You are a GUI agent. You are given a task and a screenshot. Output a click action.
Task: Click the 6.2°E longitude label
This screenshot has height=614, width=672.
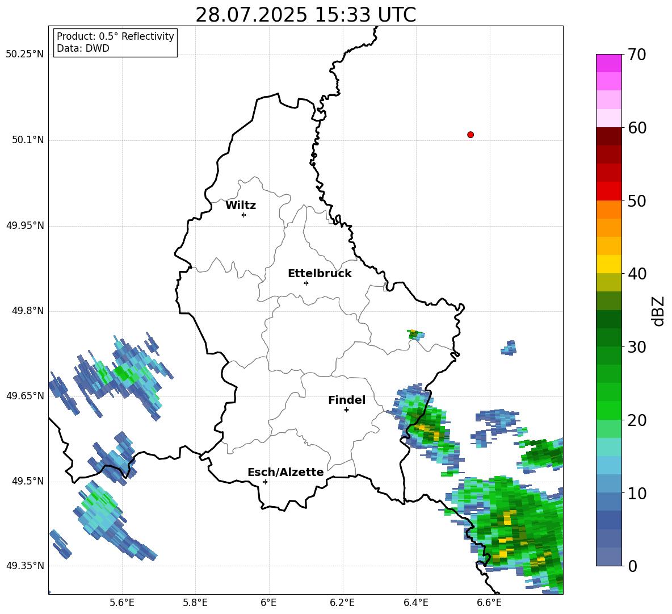point(342,603)
